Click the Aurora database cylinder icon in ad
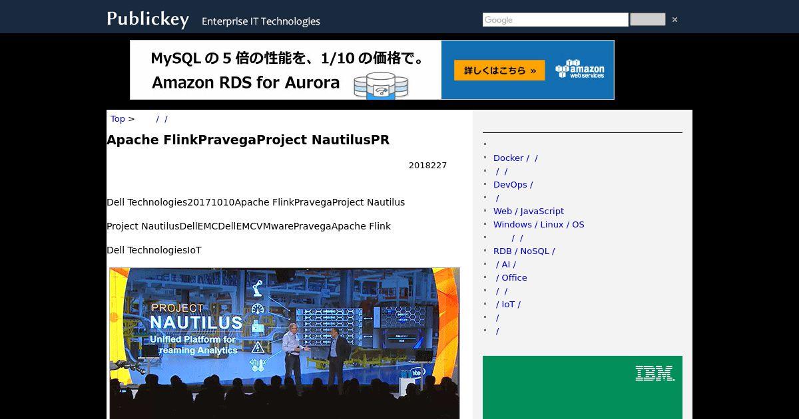Image resolution: width=799 pixels, height=419 pixels. click(x=381, y=86)
